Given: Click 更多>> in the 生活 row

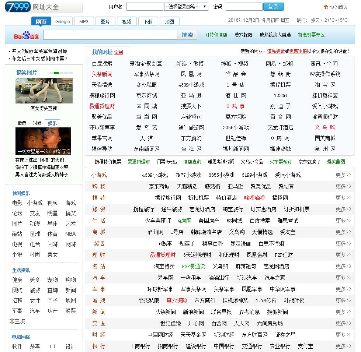Looking at the screenshot, I should (x=343, y=221).
